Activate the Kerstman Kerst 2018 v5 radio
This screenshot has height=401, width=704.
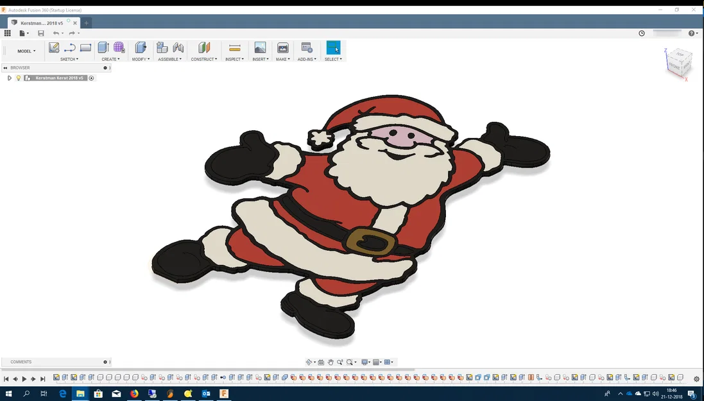pos(91,78)
